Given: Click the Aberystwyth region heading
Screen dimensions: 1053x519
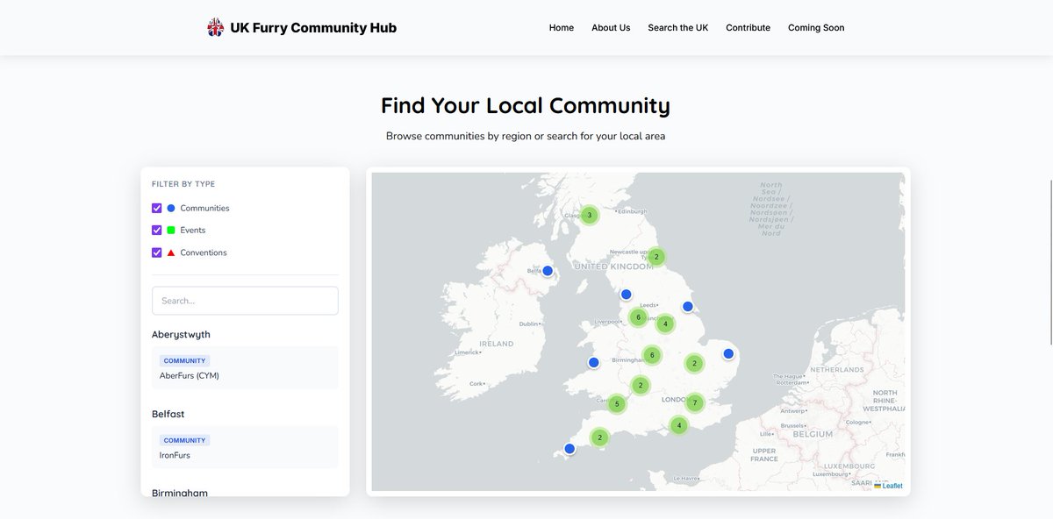Looking at the screenshot, I should [181, 335].
